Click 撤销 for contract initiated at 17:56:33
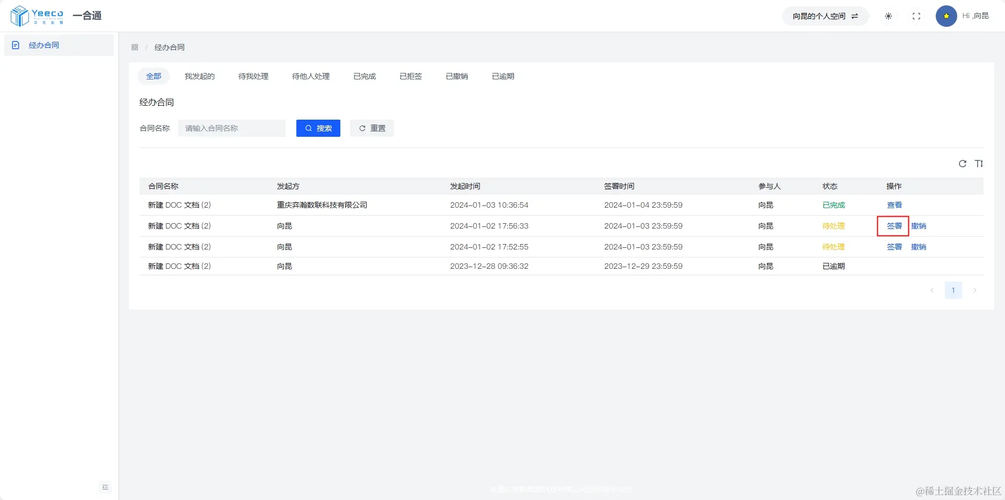The height and width of the screenshot is (500, 1005). [919, 226]
